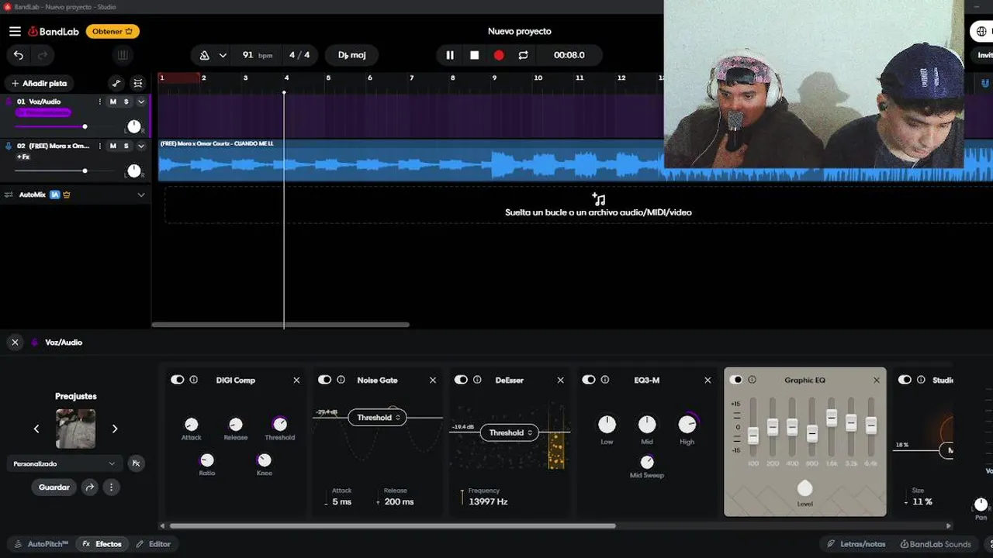Viewport: 993px width, 558px height.
Task: Change the 4/4 time signature
Action: [x=299, y=55]
